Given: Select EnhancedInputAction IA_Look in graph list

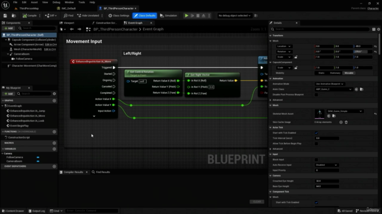Looking at the screenshot, I should [x=27, y=121].
